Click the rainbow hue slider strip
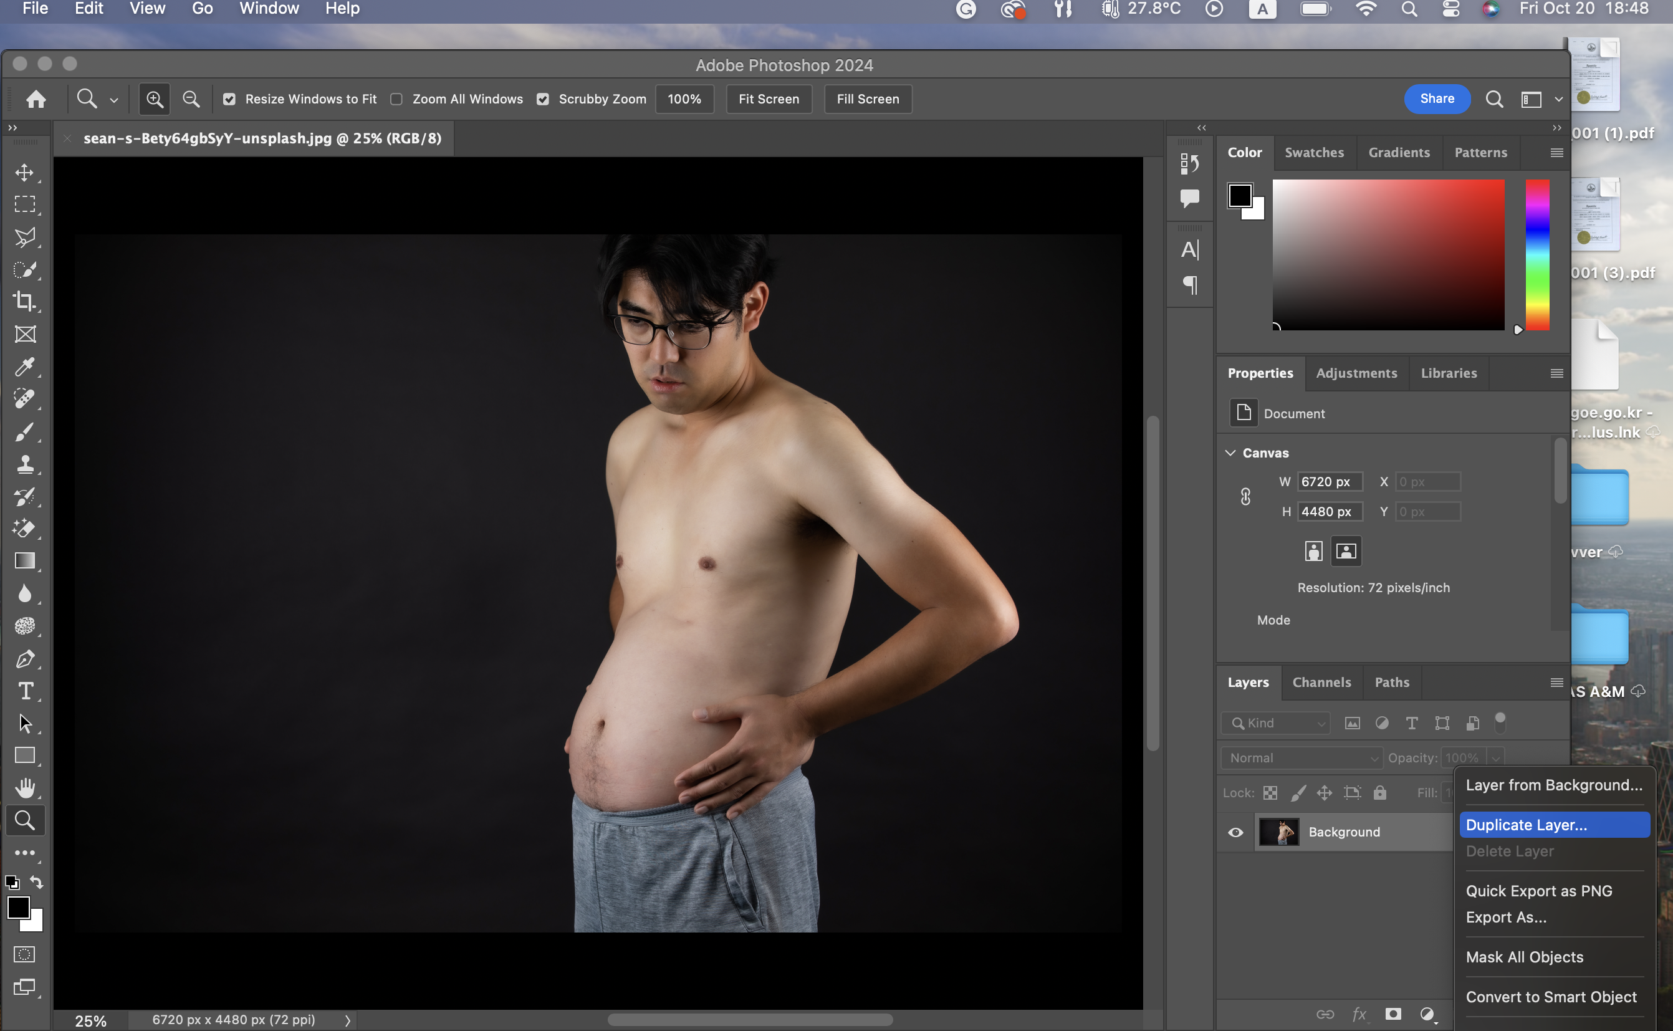Viewport: 1673px width, 1031px height. pos(1537,256)
